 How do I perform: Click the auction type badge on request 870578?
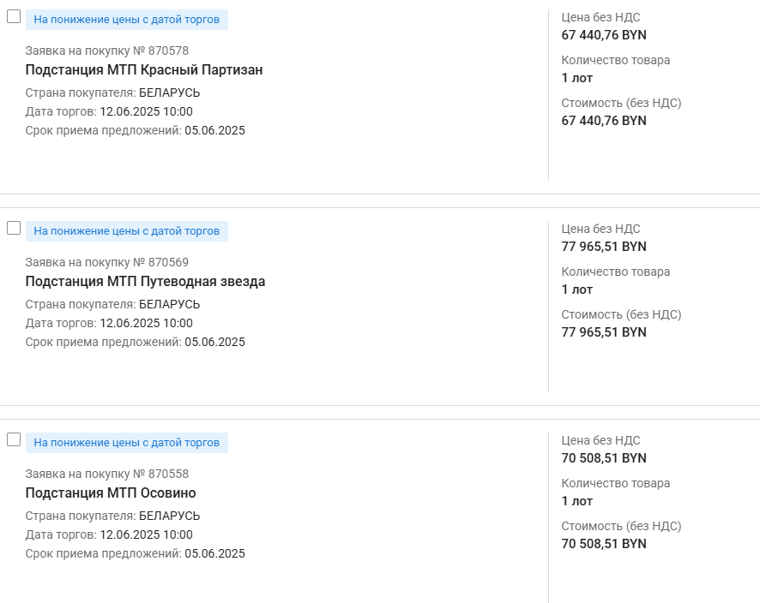click(x=126, y=19)
